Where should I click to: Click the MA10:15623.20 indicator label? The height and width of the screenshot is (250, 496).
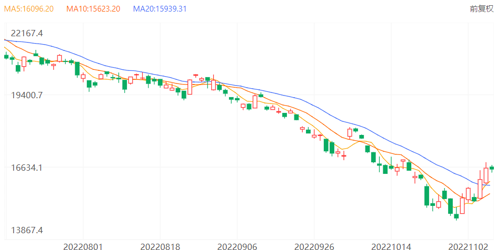(x=93, y=9)
